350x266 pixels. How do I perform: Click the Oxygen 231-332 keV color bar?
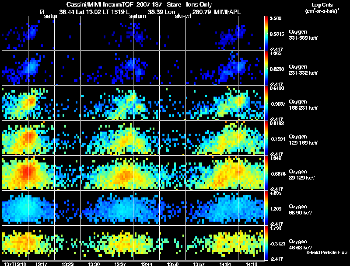click(x=266, y=68)
